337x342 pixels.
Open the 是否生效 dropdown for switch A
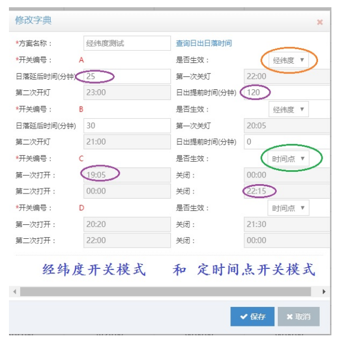pos(288,60)
